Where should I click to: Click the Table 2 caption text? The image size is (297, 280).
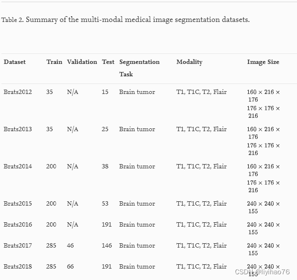point(125,20)
